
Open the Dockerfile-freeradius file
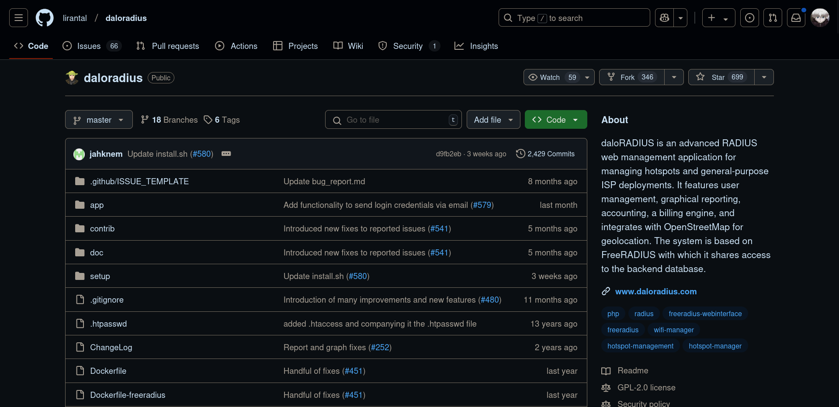tap(128, 395)
